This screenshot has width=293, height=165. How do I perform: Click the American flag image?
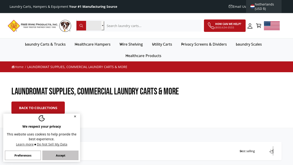point(272,26)
